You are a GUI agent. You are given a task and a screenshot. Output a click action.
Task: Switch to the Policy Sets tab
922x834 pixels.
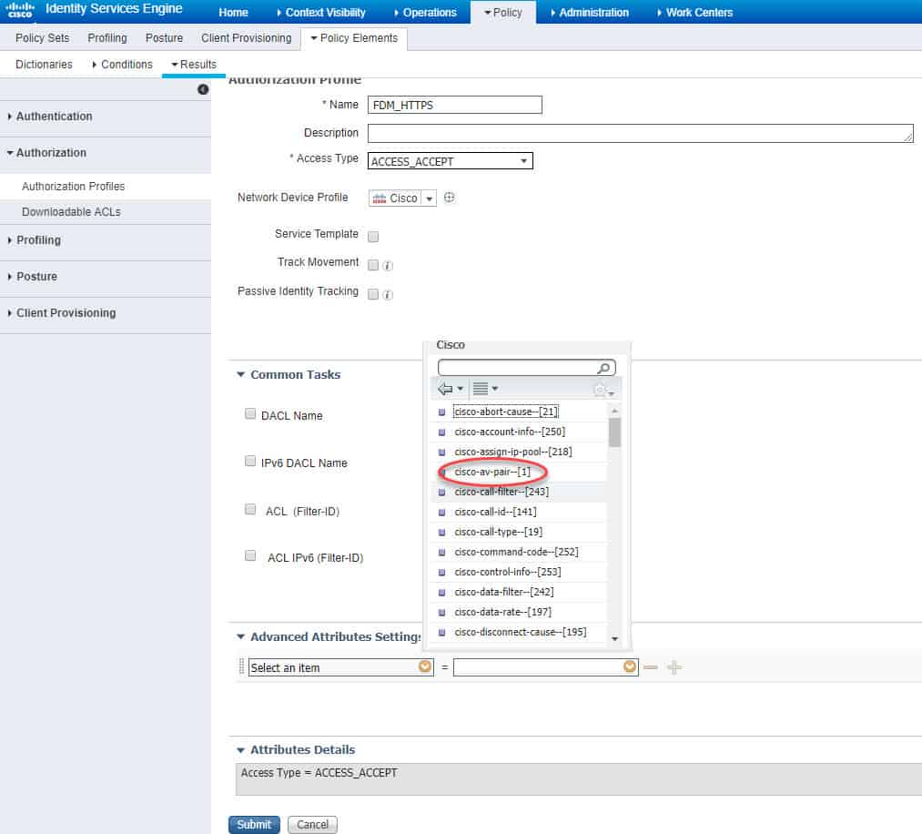pos(43,38)
